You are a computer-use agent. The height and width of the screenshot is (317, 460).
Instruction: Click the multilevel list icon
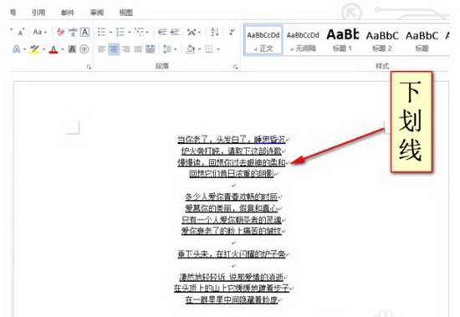pos(140,32)
